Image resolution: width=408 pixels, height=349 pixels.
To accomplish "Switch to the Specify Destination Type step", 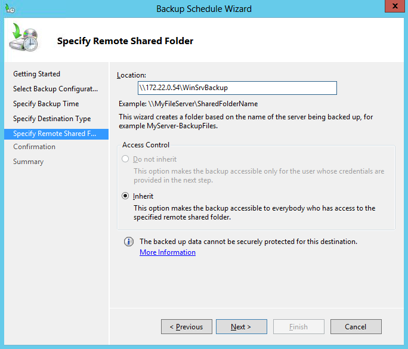I will click(x=52, y=119).
